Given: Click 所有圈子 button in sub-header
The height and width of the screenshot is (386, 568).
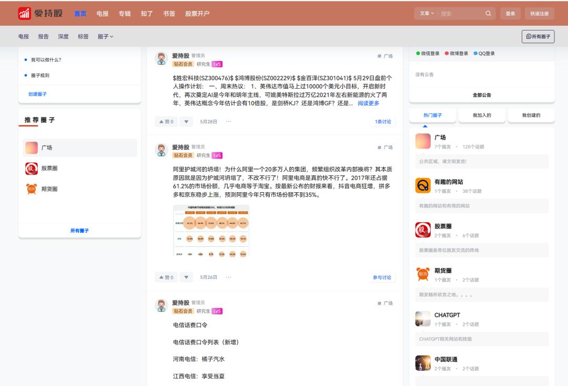Looking at the screenshot, I should point(538,37).
